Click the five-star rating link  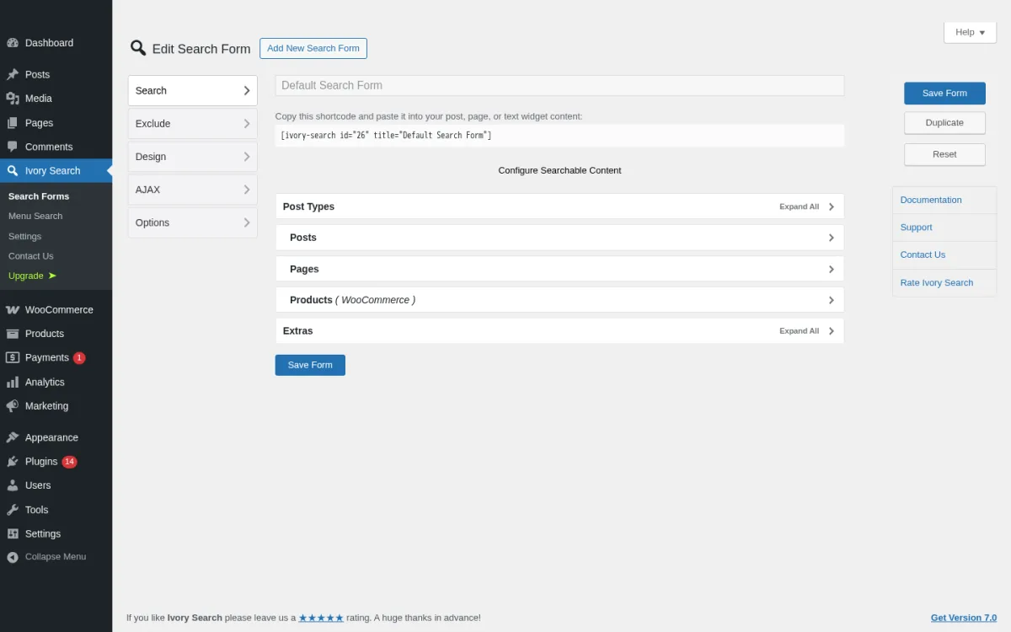pos(321,618)
